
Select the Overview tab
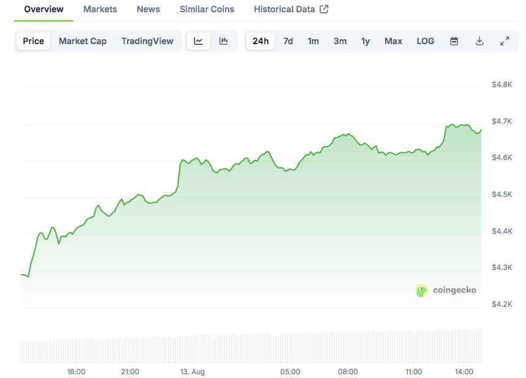pyautogui.click(x=44, y=9)
